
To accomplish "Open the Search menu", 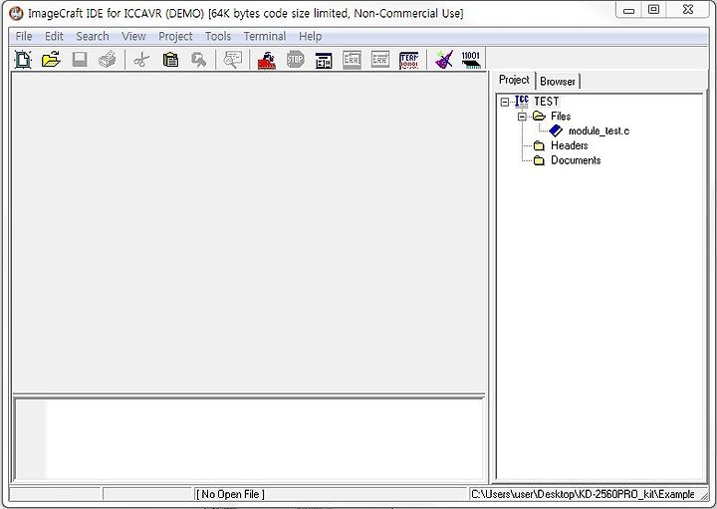I will [x=93, y=36].
